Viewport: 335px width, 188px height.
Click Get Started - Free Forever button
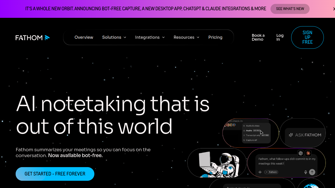pyautogui.click(x=55, y=174)
